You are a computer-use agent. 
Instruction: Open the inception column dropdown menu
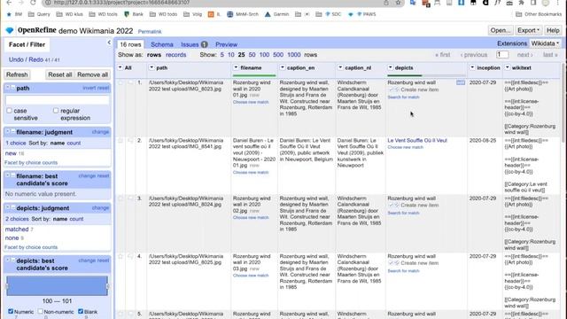(472, 67)
